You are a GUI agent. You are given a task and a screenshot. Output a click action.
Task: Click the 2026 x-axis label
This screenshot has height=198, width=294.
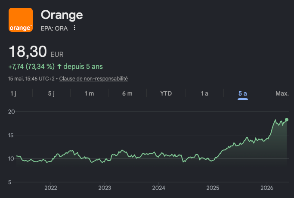[x=267, y=188]
